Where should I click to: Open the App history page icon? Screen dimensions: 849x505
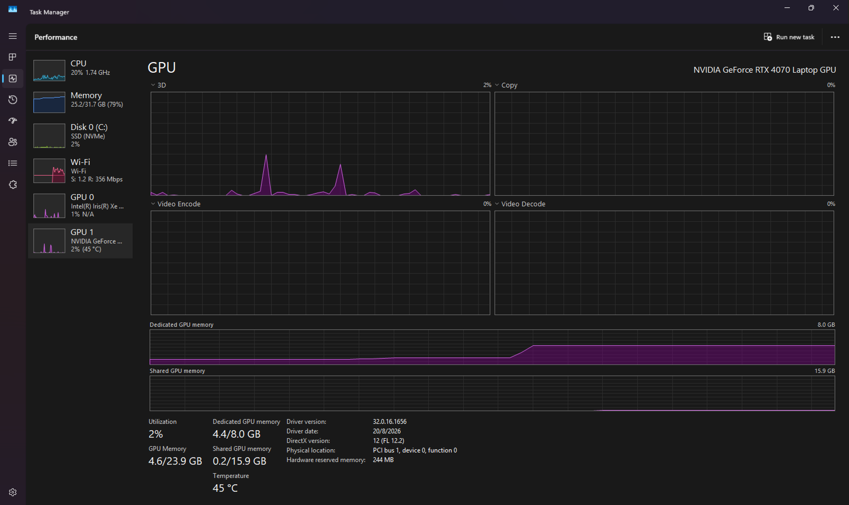[x=12, y=100]
